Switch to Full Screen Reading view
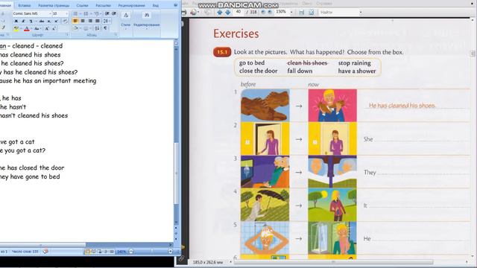The height and width of the screenshot is (268, 477). 94,252
